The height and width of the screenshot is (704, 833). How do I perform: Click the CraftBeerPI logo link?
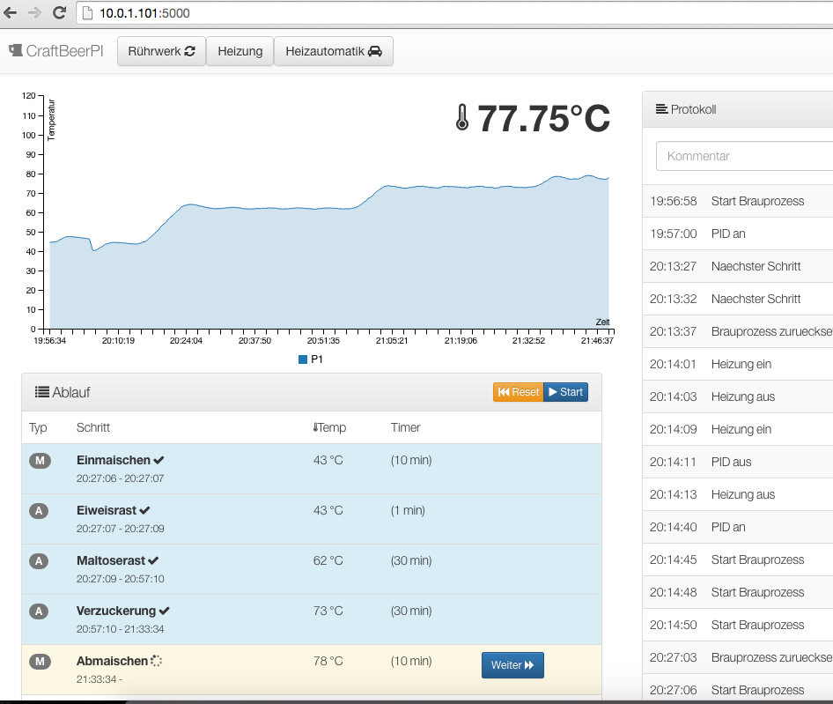click(x=56, y=51)
